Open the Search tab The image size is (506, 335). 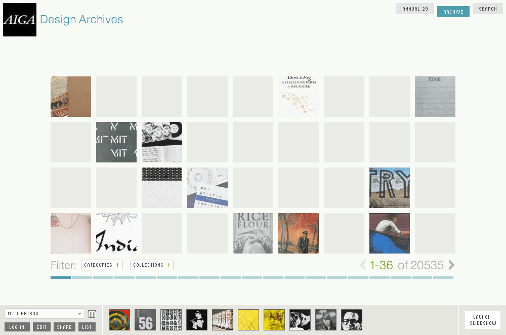(488, 9)
